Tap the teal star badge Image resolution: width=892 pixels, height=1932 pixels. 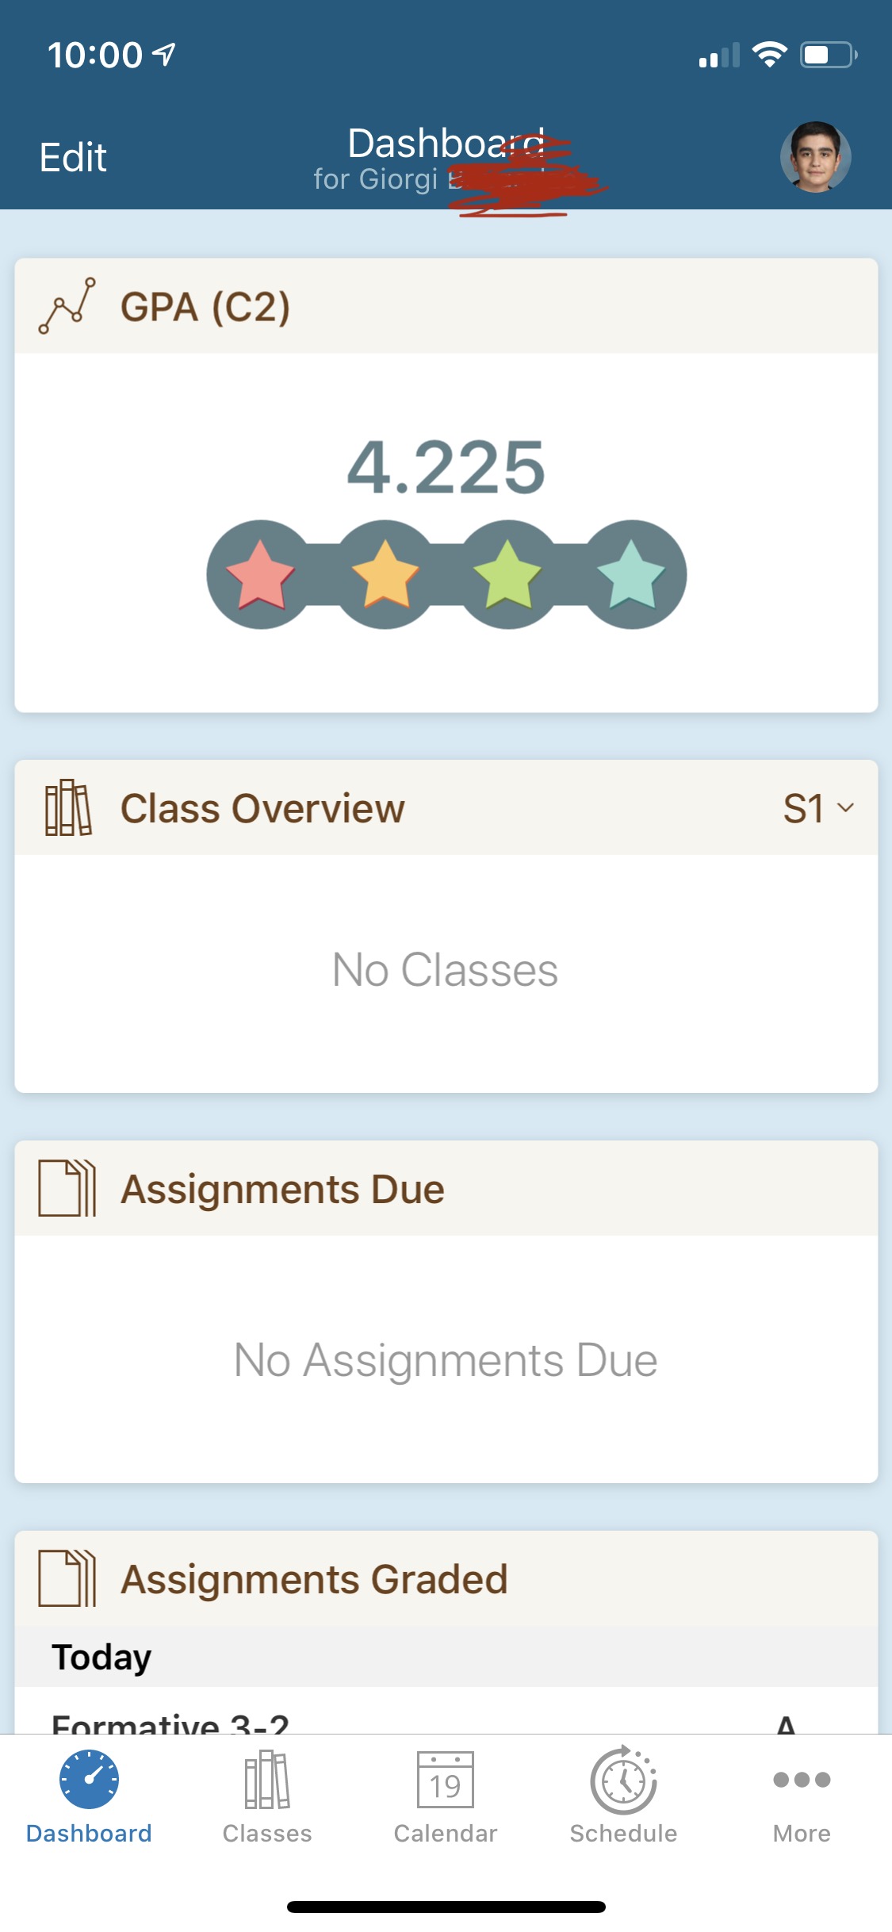tap(631, 574)
